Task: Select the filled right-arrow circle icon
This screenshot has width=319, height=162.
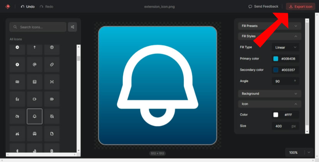Action: click(17, 48)
